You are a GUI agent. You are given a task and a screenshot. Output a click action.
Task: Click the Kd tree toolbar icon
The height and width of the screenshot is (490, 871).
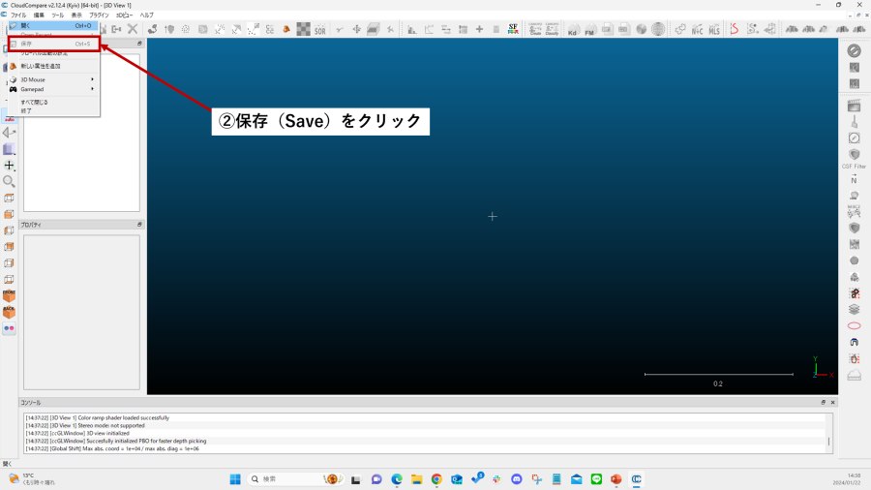point(573,29)
